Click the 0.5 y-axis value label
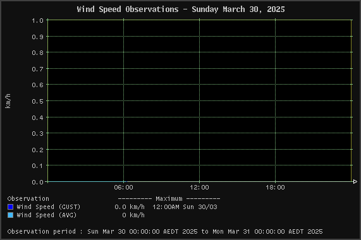Image resolution: width=361 pixels, height=240 pixels. (x=37, y=101)
